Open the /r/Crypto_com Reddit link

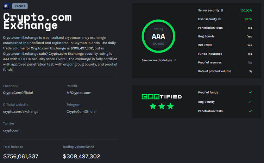coord(79,93)
